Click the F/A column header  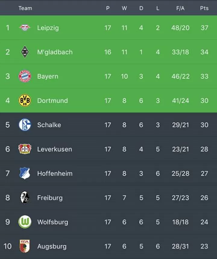coord(180,8)
